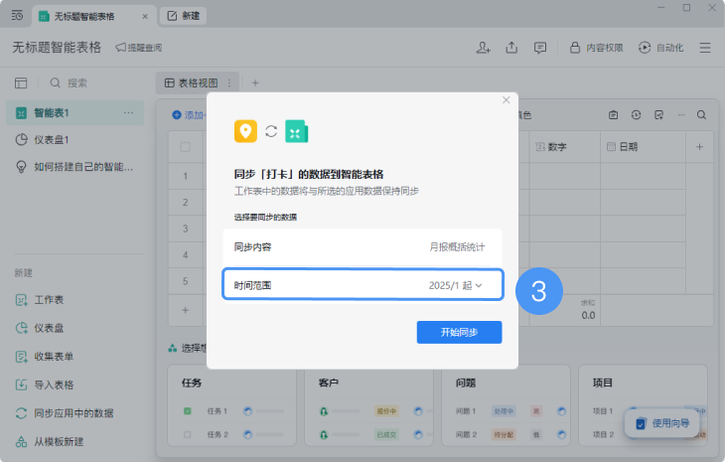Image resolution: width=725 pixels, height=462 pixels.
Task: Create a new 仪表盘
Action: point(40,328)
